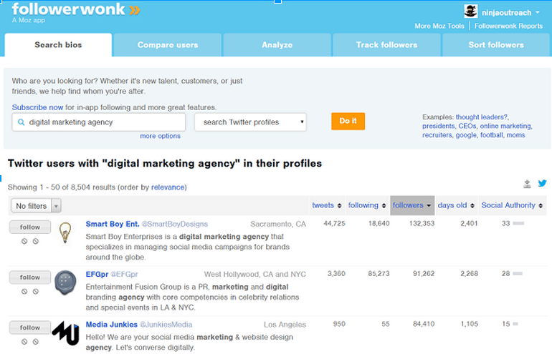
Task: Click the presidents example link
Action: [x=438, y=126]
